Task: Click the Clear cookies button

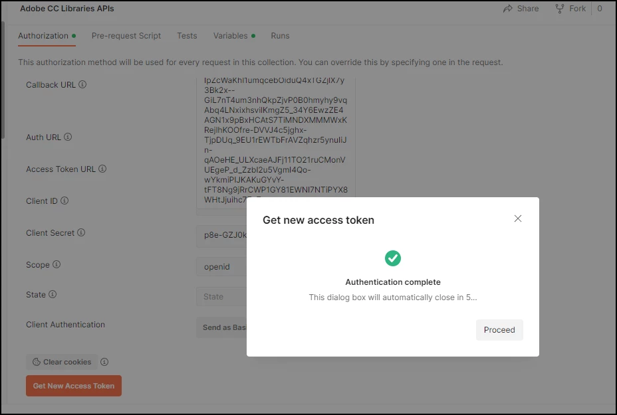Action: pyautogui.click(x=62, y=362)
